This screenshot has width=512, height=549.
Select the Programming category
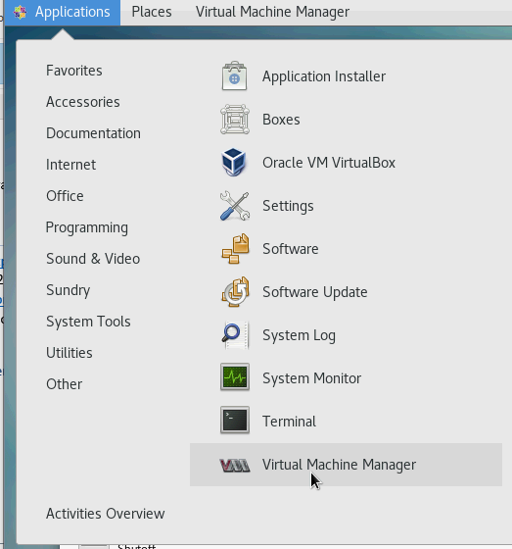pyautogui.click(x=87, y=227)
